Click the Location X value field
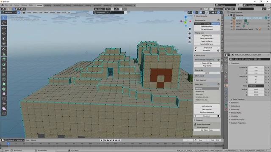The height and width of the screenshot is (152, 271). tap(256, 68)
